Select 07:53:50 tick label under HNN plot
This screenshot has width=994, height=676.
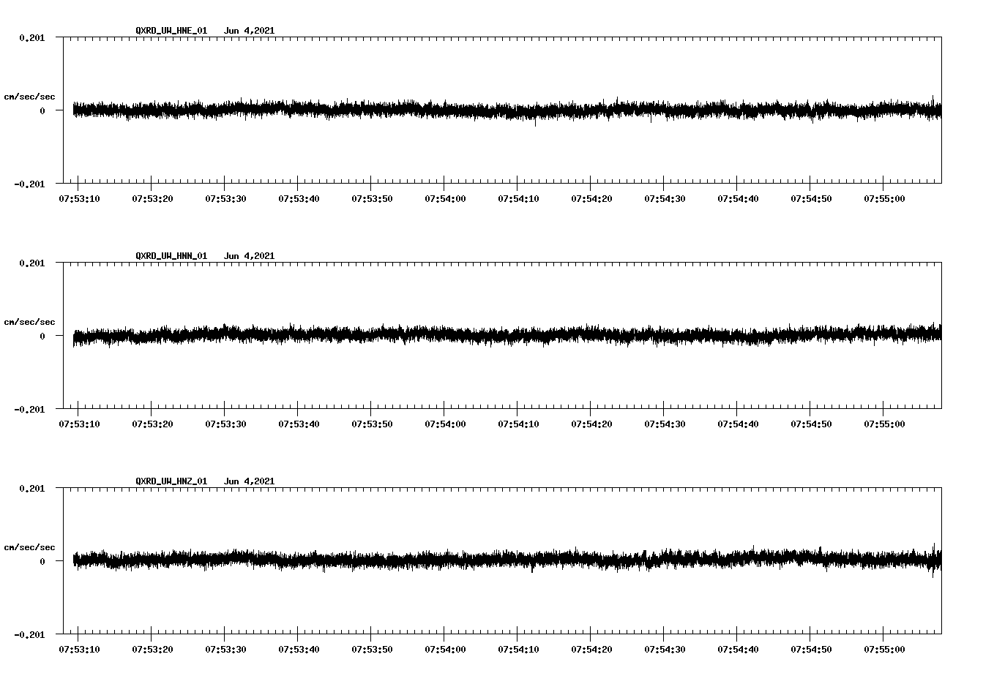372,424
